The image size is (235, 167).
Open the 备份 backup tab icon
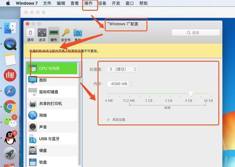point(78,35)
